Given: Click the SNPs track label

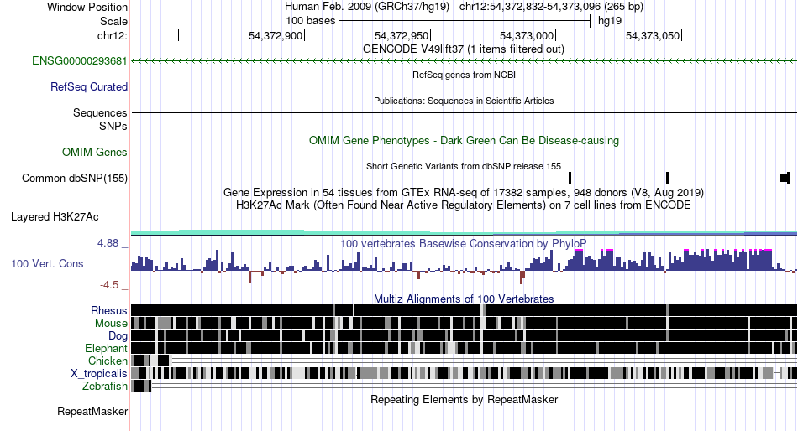Looking at the screenshot, I should point(113,126).
